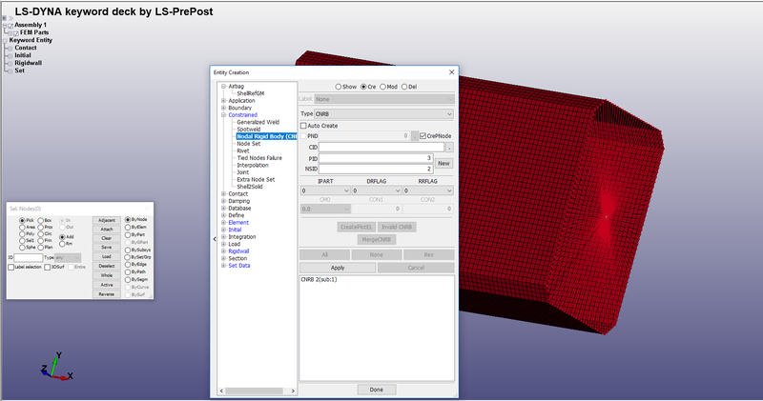This screenshot has width=763, height=401.
Task: Click the XYZ axis triad
Action: 56,367
